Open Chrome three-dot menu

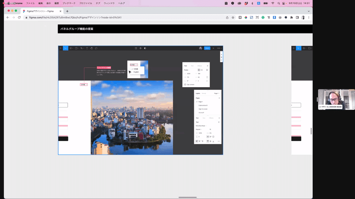308,17
